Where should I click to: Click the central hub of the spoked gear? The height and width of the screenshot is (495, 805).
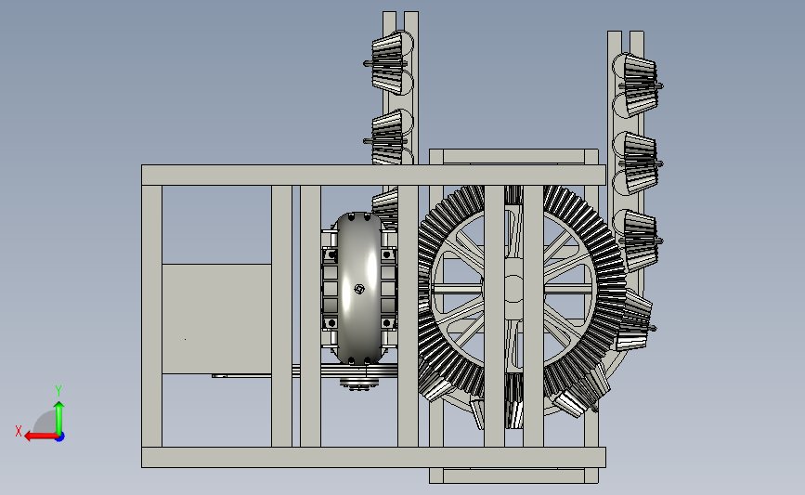pos(513,289)
